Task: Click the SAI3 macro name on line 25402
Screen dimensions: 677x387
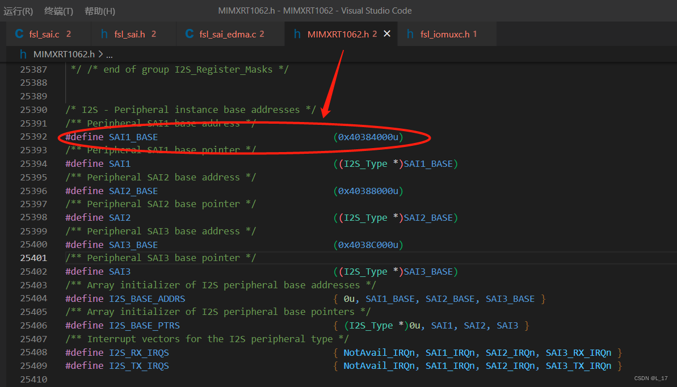Action: pos(120,272)
